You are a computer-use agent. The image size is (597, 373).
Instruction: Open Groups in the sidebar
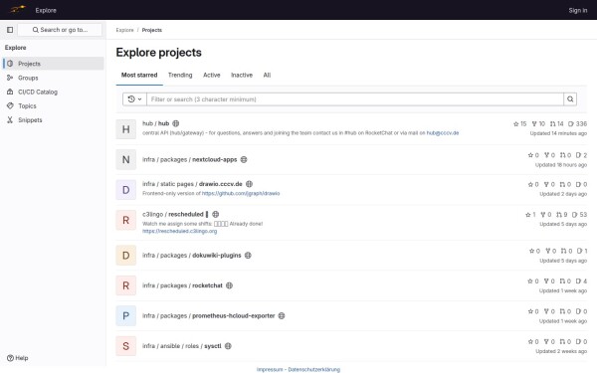coord(54,78)
